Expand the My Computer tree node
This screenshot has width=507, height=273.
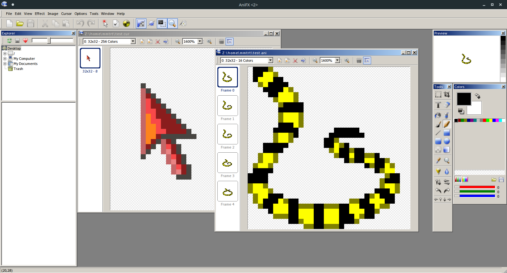5,59
